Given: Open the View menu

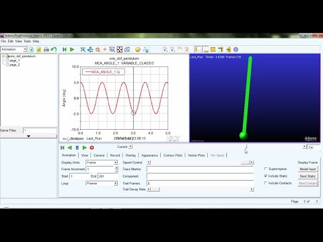Looking at the screenshot, I should pos(19,41).
